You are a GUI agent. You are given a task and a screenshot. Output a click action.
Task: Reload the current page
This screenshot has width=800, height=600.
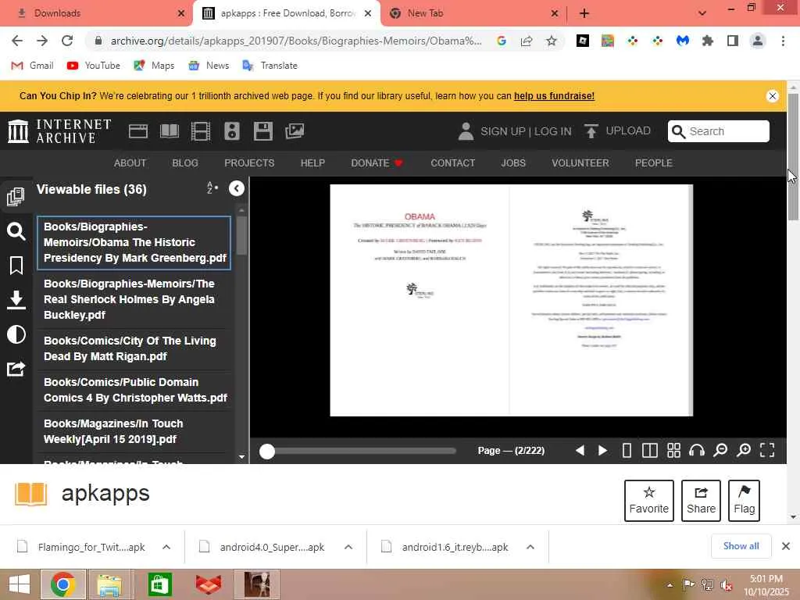pyautogui.click(x=67, y=41)
